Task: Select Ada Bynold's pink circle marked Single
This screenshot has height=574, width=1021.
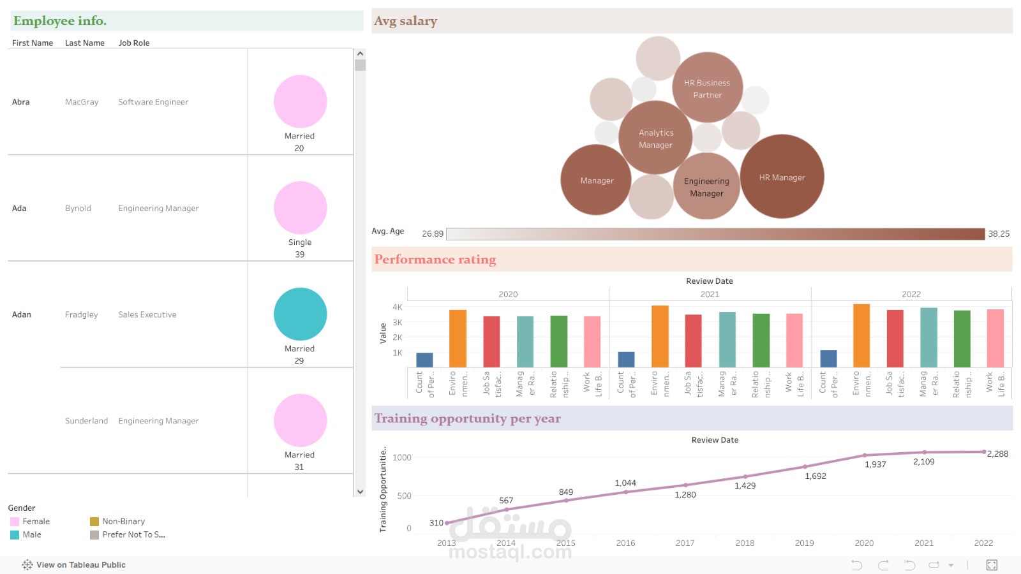Action: point(300,208)
